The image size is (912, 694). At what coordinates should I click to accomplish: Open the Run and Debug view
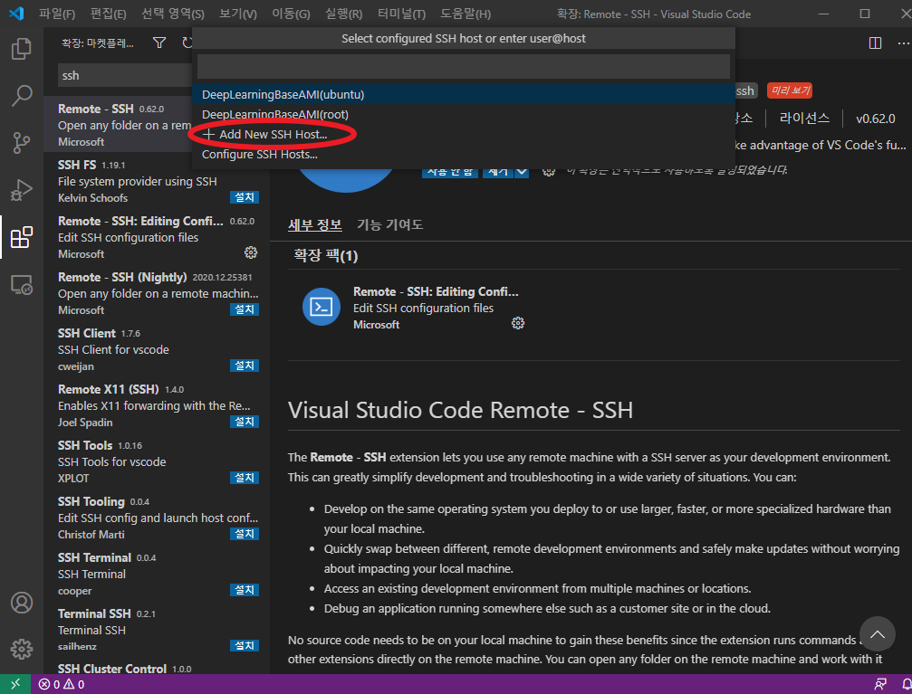(x=22, y=190)
